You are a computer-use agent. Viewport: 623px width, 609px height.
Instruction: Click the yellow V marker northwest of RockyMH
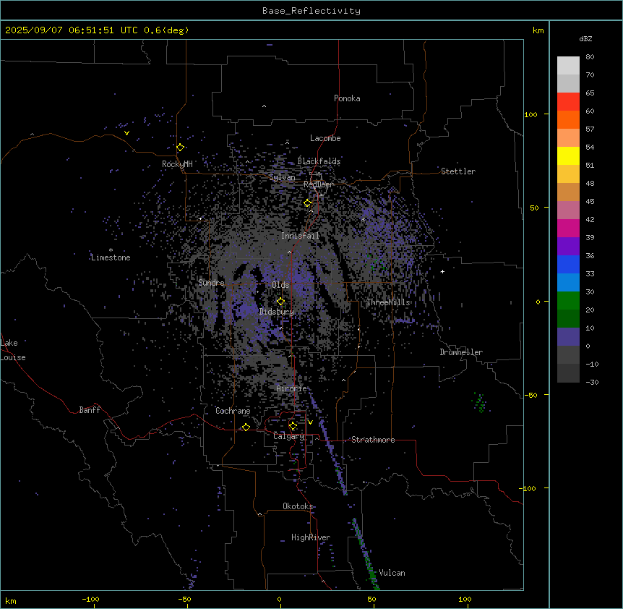point(126,133)
